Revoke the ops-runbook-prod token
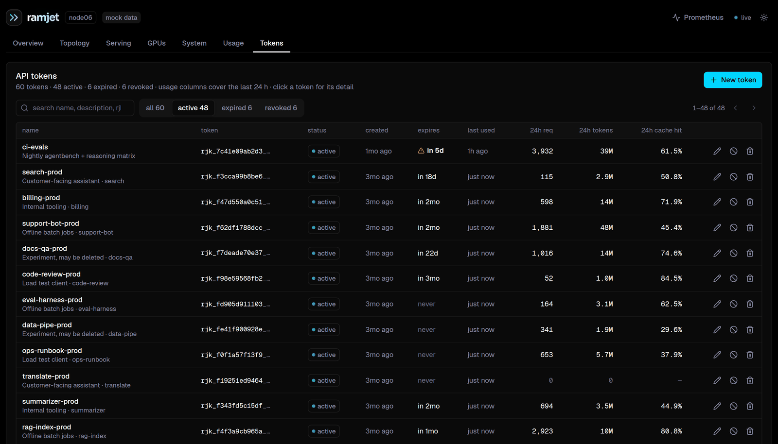 click(734, 355)
